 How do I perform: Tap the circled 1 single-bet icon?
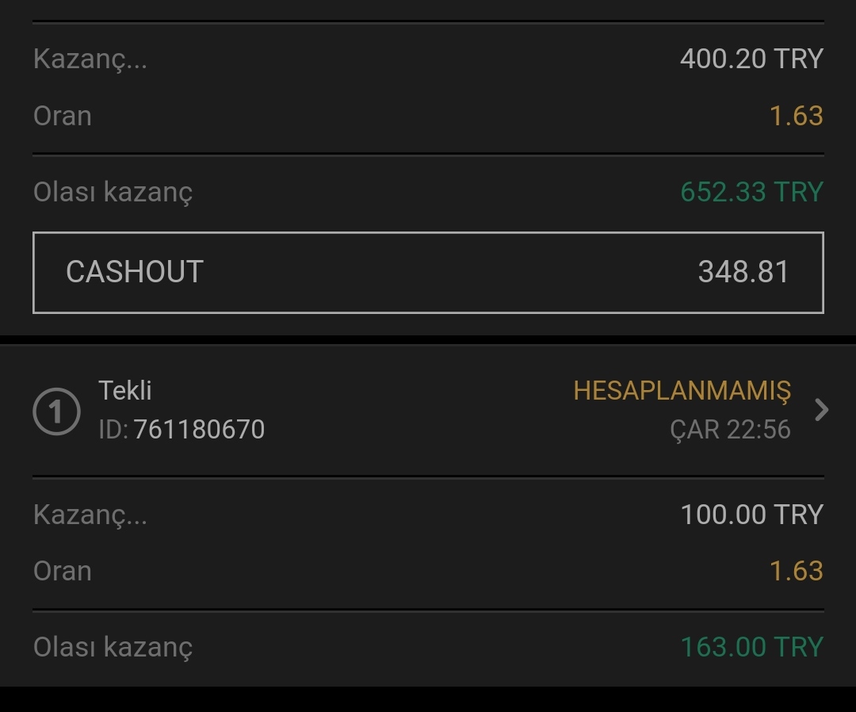click(56, 412)
